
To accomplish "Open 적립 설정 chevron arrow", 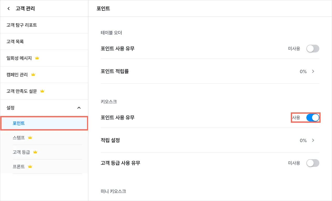I will point(313,140).
